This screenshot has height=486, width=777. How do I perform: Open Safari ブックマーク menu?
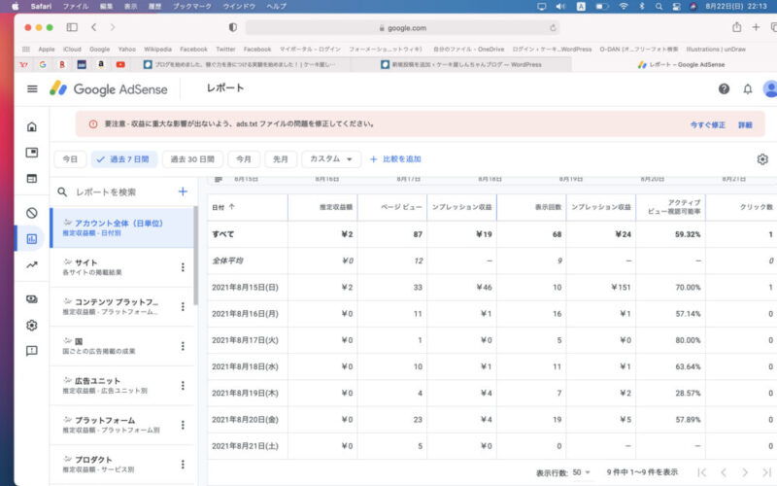(191, 7)
